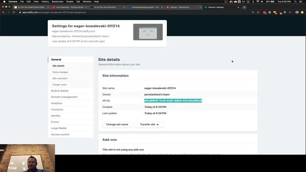Click the browser back arrow
The height and width of the screenshot is (172, 306).
point(3,12)
